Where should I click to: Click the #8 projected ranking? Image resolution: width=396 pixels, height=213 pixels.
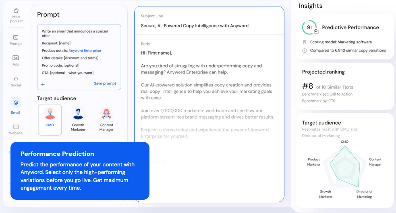click(307, 86)
